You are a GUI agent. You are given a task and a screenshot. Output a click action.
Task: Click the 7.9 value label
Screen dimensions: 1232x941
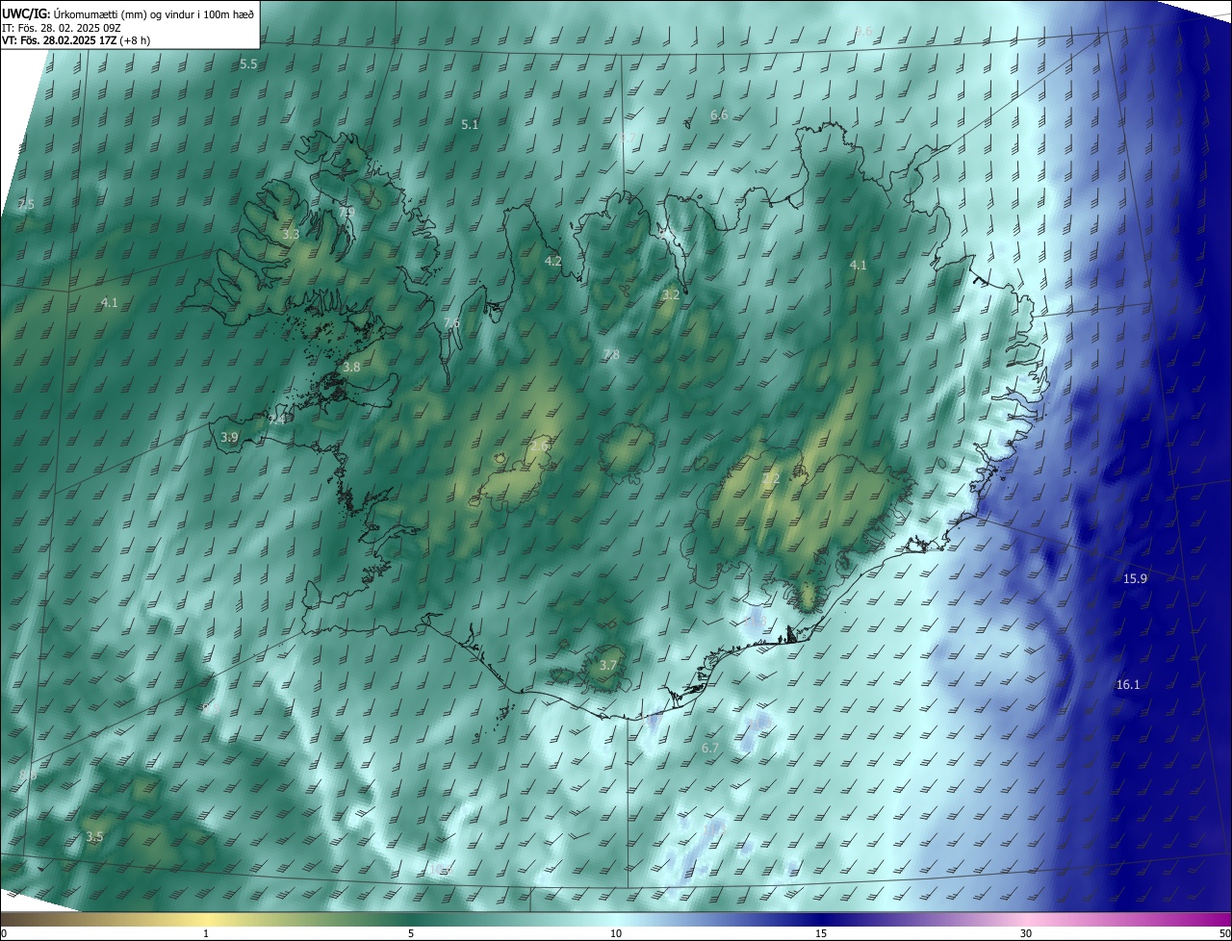click(347, 212)
